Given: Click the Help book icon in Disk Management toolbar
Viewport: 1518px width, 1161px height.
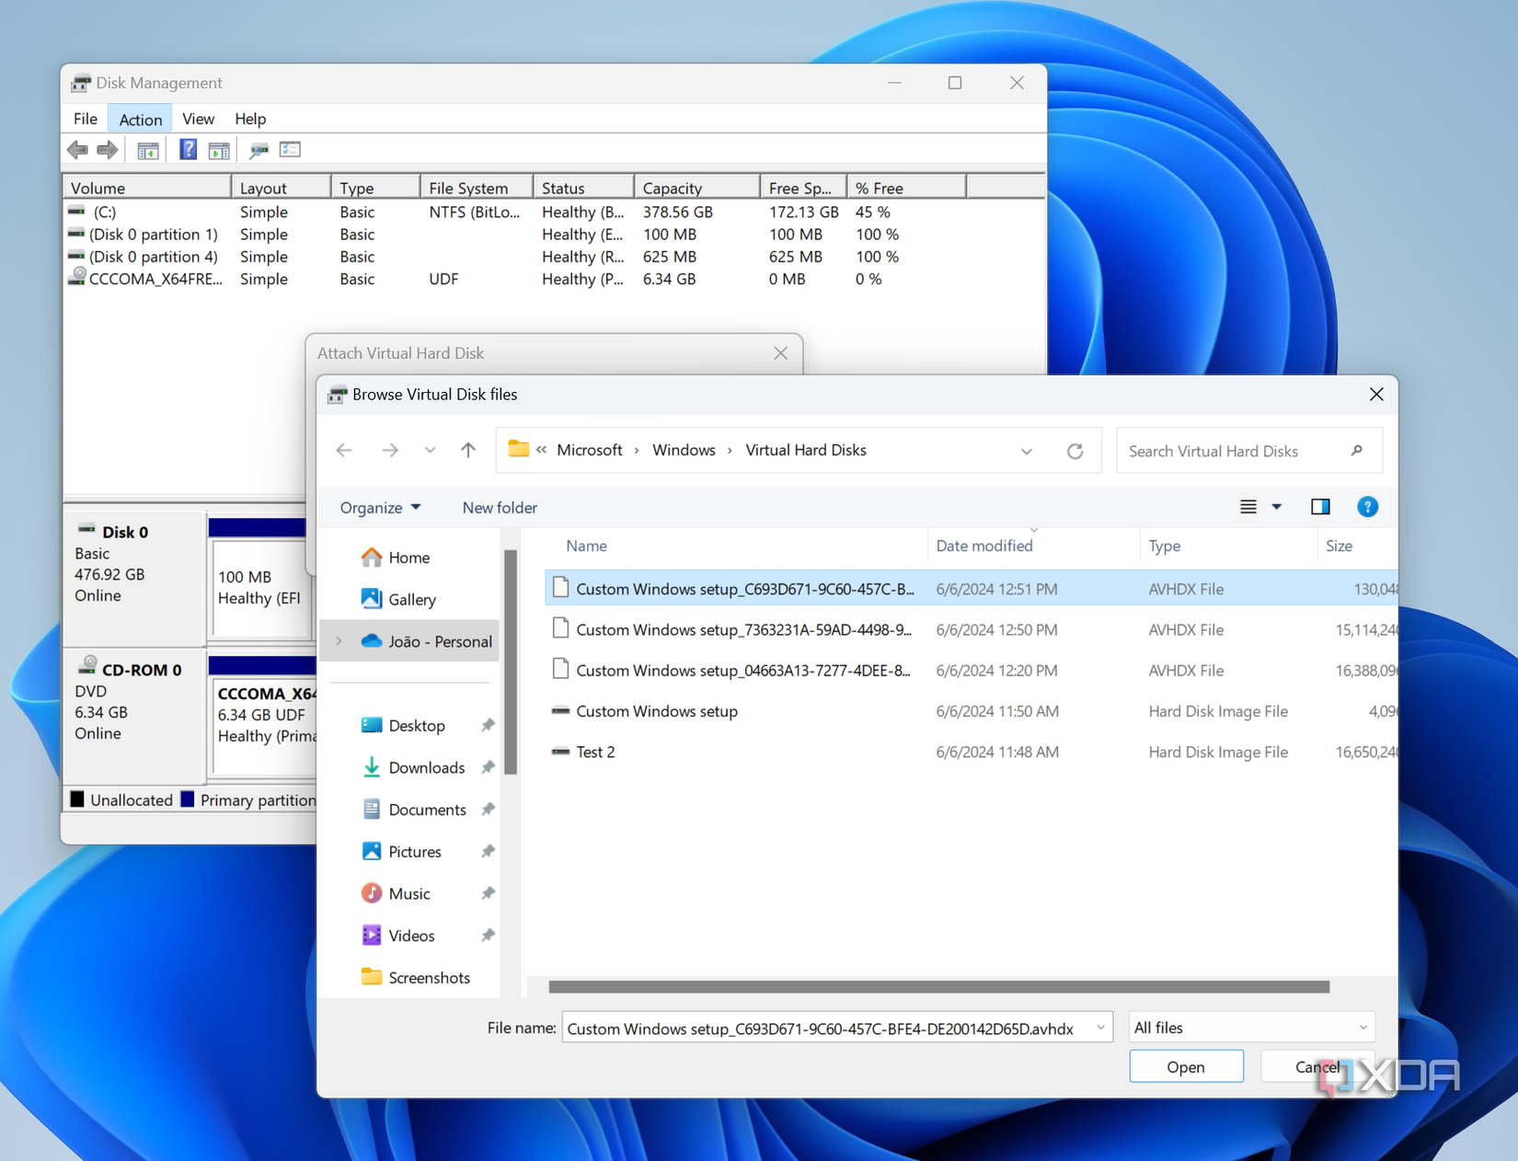Looking at the screenshot, I should click(x=188, y=150).
